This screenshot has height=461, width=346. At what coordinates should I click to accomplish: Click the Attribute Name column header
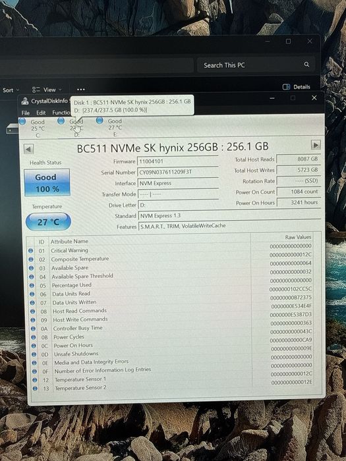tap(69, 242)
